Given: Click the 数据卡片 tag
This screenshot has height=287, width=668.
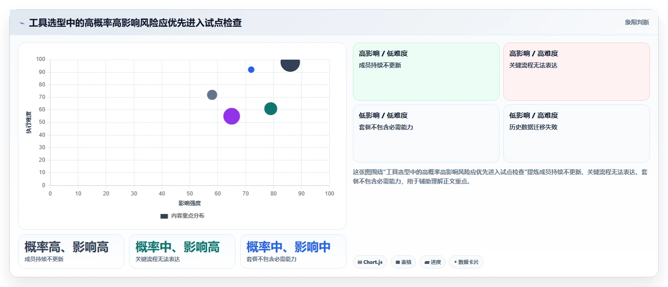Looking at the screenshot, I should click(466, 262).
